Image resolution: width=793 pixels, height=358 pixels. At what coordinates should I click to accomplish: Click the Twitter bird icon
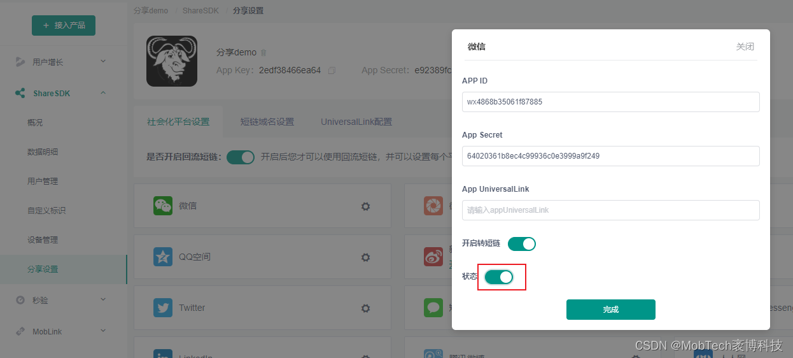point(163,308)
